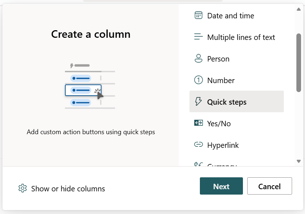Viewport: 305px width, 214px height.
Task: Pick the Date and time column type
Action: (x=230, y=15)
